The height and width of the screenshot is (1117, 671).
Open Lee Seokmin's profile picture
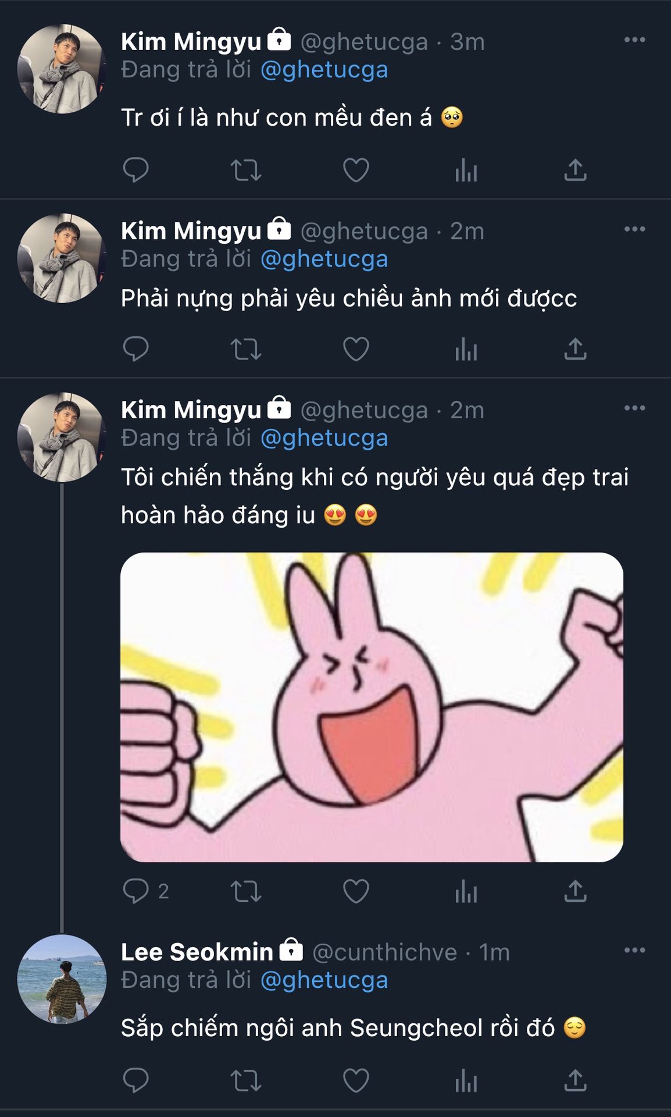coord(62,979)
